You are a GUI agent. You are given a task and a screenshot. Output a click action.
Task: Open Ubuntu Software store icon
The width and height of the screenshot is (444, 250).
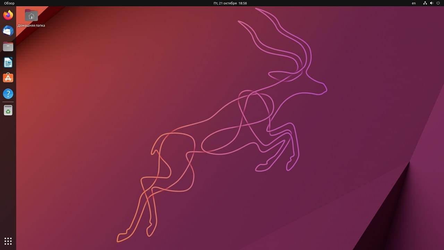pyautogui.click(x=8, y=78)
